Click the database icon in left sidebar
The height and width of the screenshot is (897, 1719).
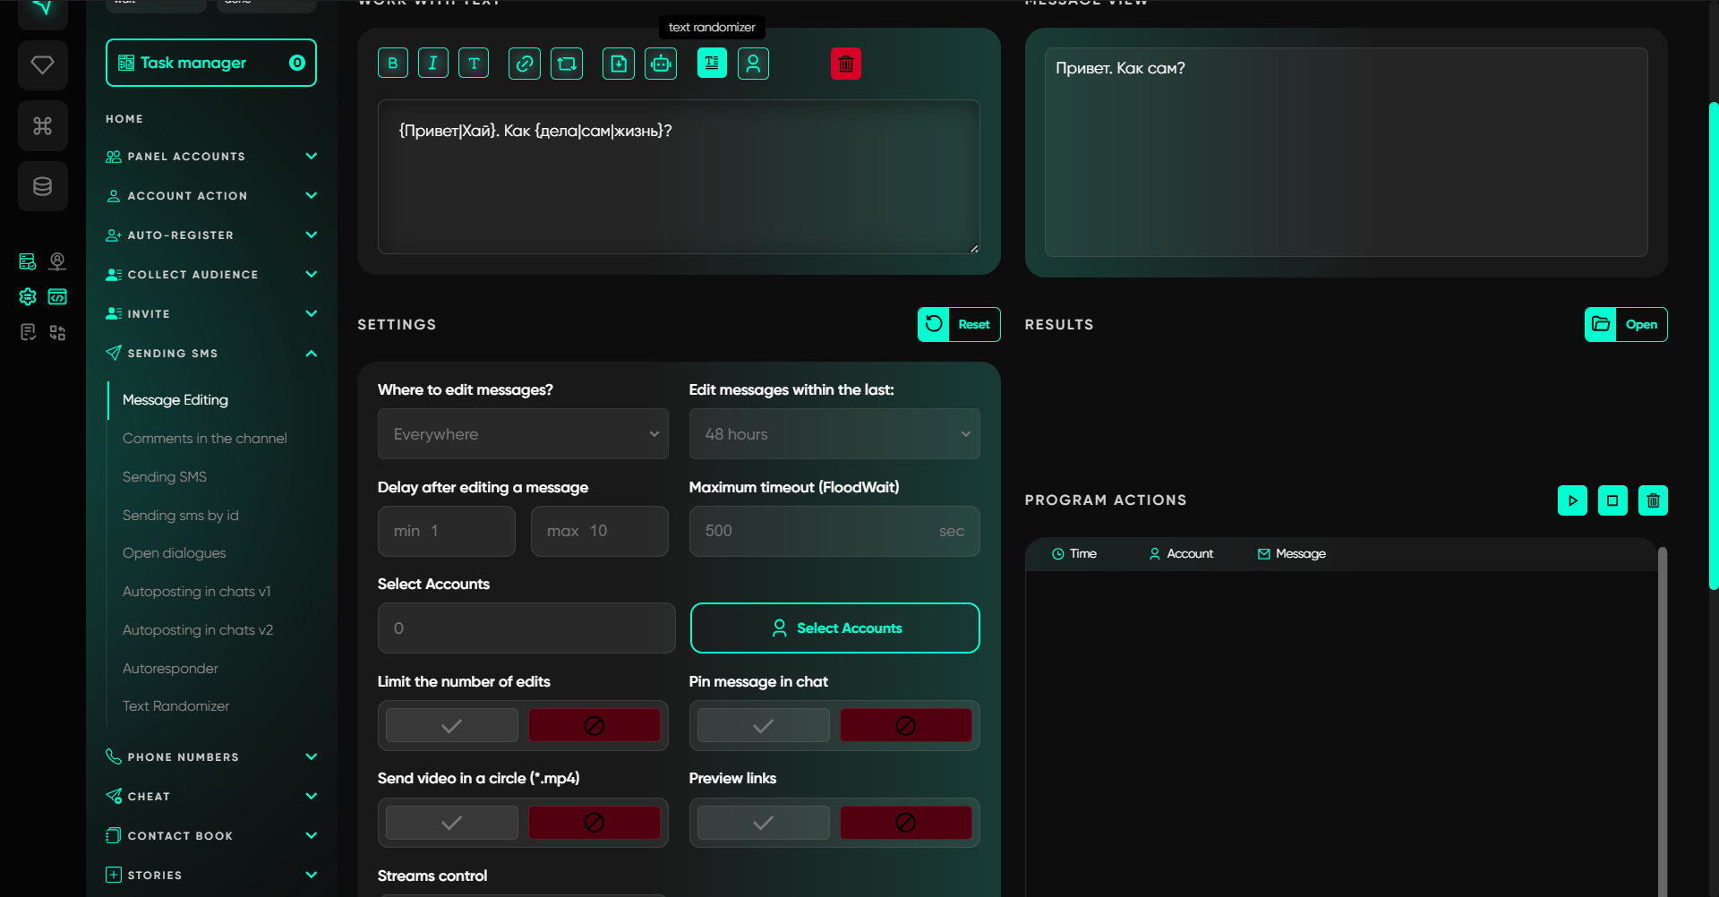coord(43,186)
